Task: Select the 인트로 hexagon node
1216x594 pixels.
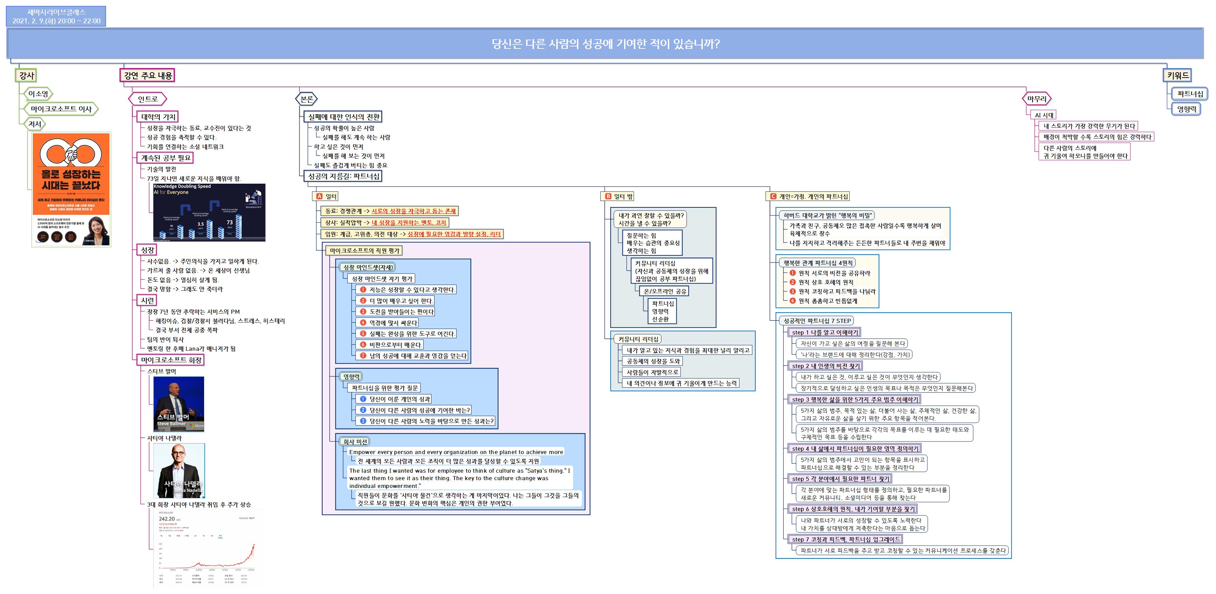Action: 148,99
